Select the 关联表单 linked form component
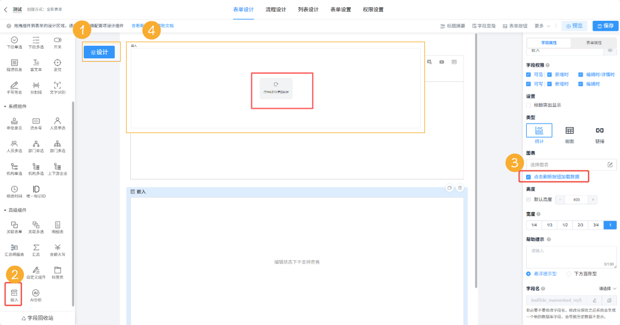 pyautogui.click(x=14, y=226)
